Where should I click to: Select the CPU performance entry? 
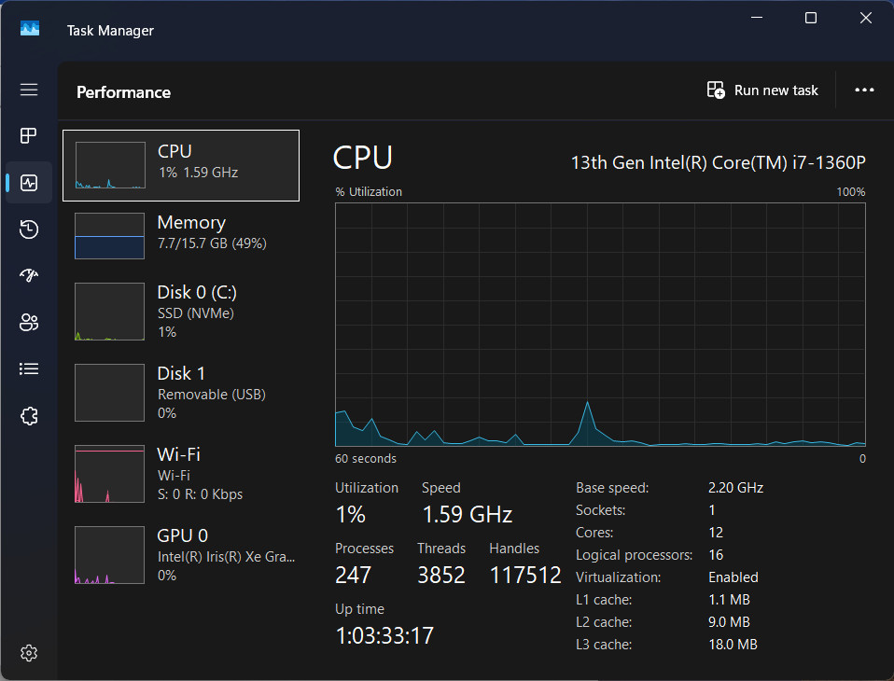click(x=181, y=165)
